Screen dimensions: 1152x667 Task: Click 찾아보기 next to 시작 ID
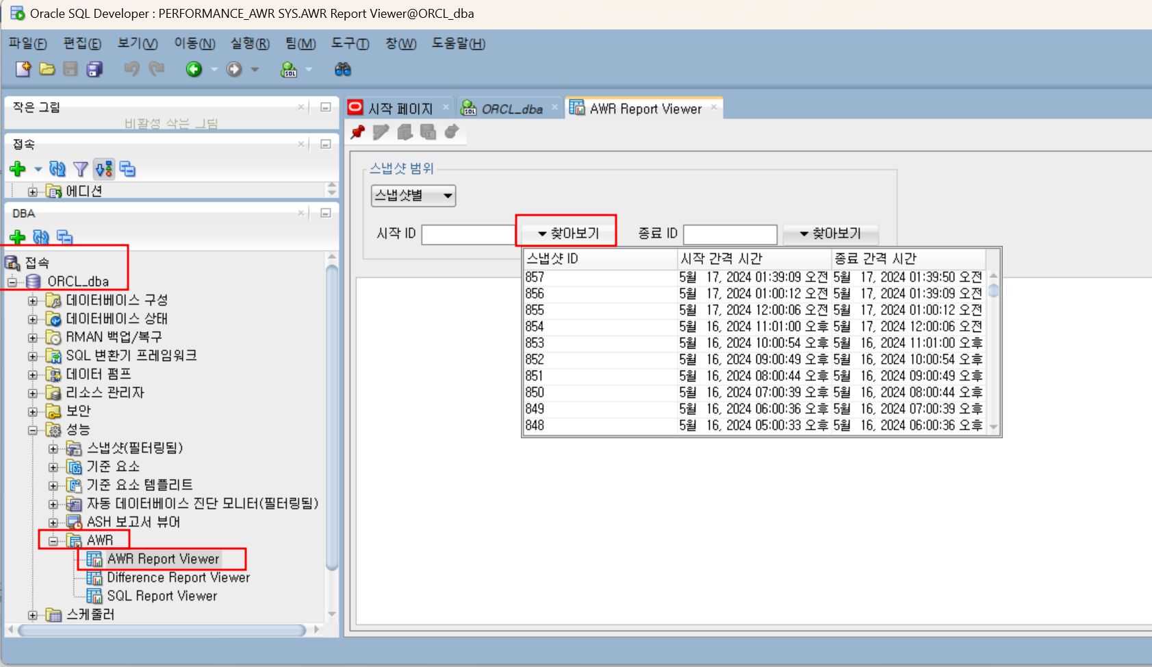pyautogui.click(x=567, y=234)
